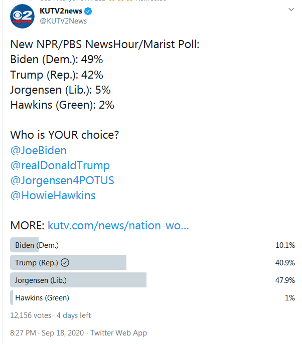
Task: Click the checkmark icon beside Trump (Rep.)
Action: tap(65, 262)
